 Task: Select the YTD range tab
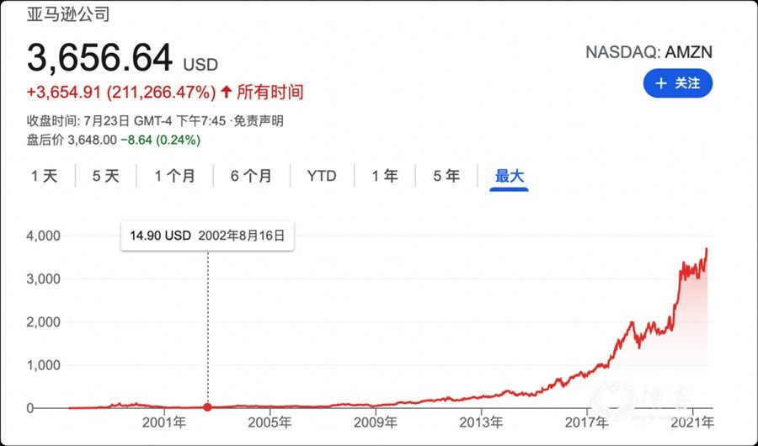322,176
